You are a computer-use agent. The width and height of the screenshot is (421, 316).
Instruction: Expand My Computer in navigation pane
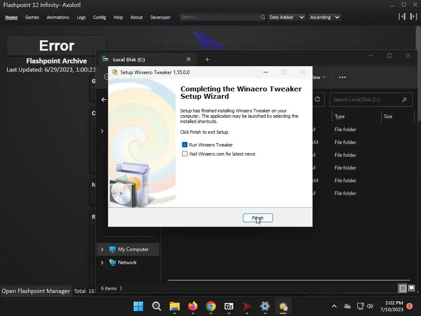102,249
